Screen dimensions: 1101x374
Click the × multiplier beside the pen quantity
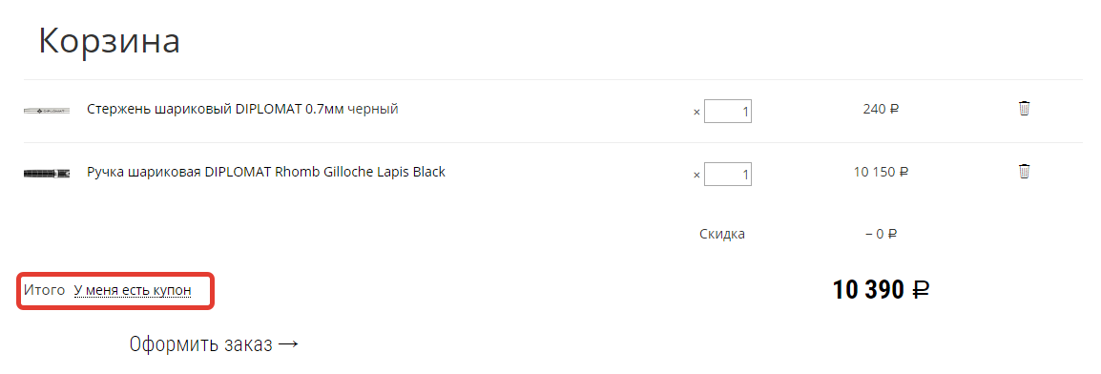(x=696, y=176)
